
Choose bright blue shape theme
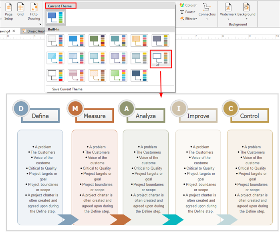77,40
